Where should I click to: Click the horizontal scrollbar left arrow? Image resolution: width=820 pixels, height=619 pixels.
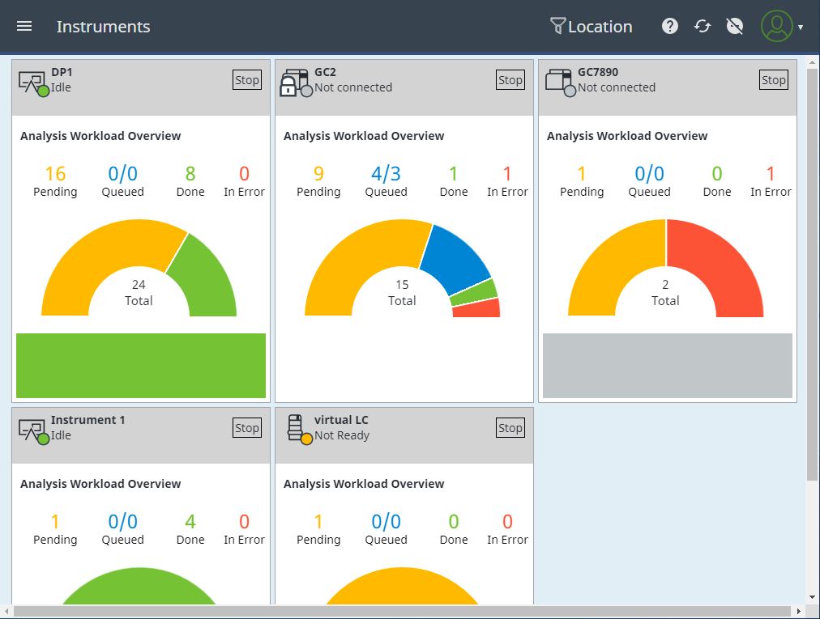6,611
